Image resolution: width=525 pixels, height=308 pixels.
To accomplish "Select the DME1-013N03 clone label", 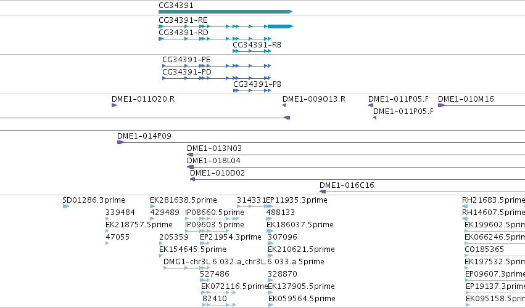I will click(214, 148).
